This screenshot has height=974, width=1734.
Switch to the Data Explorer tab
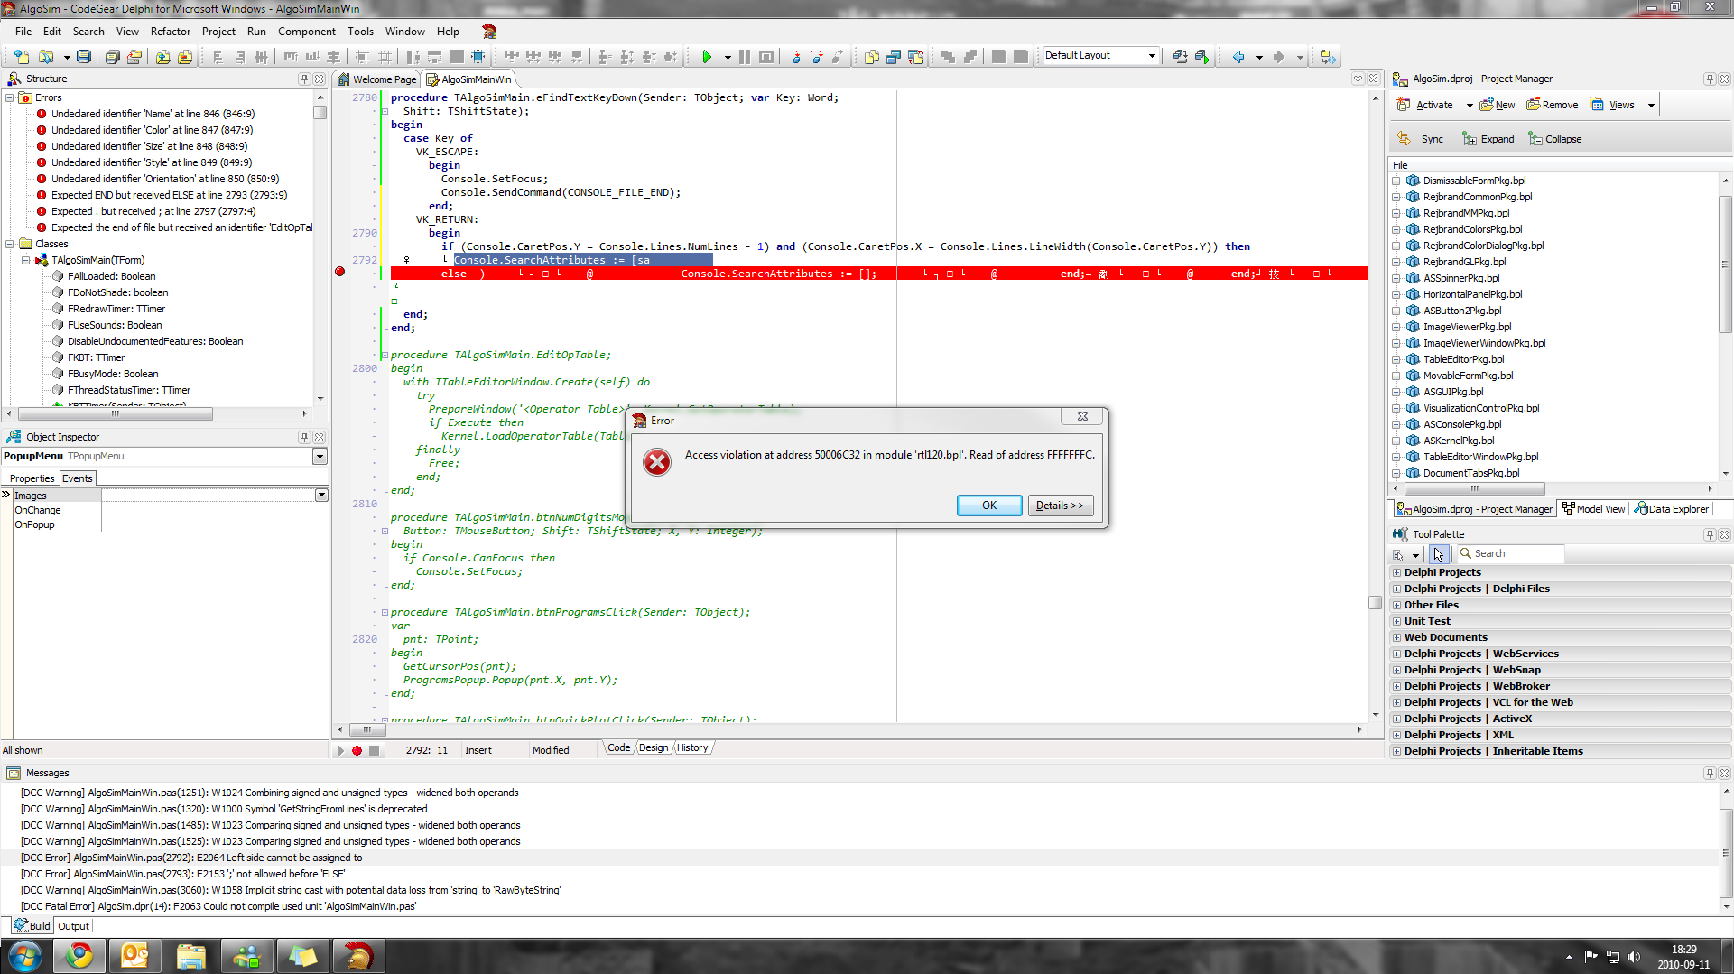(x=1671, y=509)
